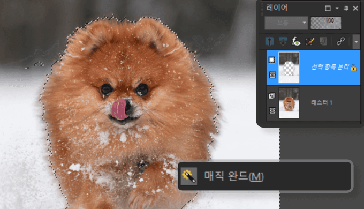
Task: Click the 래스터 1 layer name
Action: (322, 102)
